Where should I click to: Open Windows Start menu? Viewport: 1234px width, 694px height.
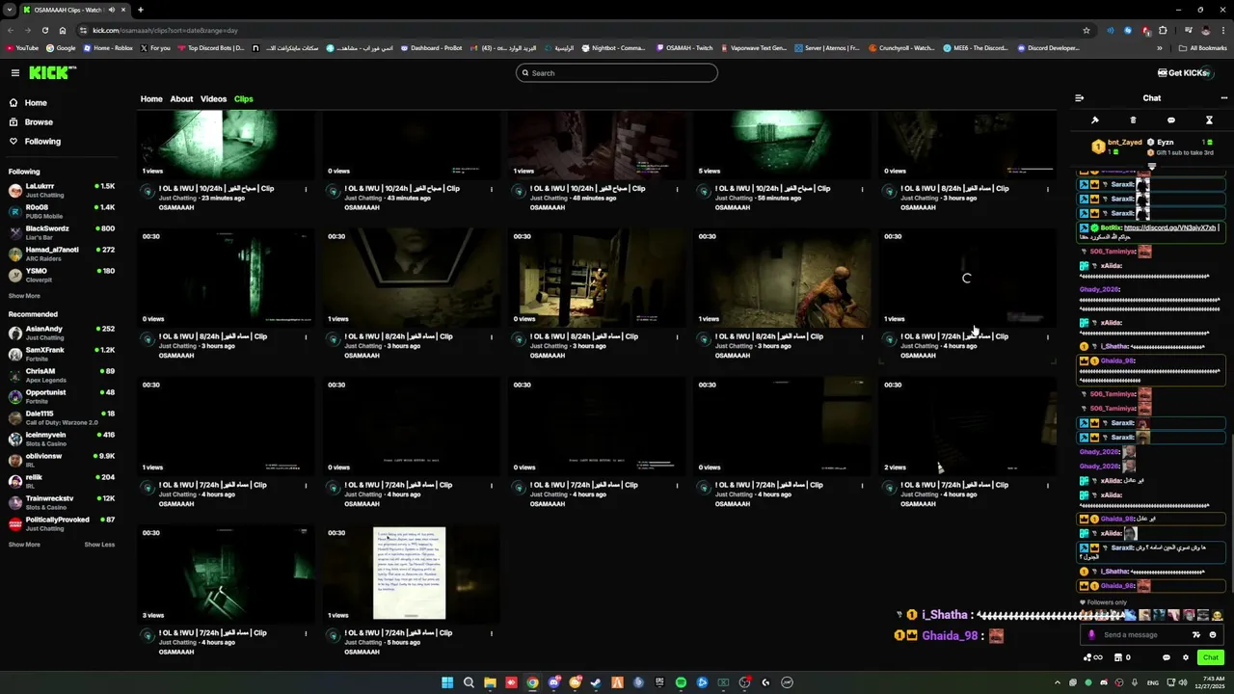(x=447, y=682)
